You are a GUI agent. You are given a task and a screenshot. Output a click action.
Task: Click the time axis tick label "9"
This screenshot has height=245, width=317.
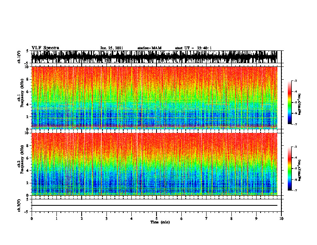pos(256,219)
